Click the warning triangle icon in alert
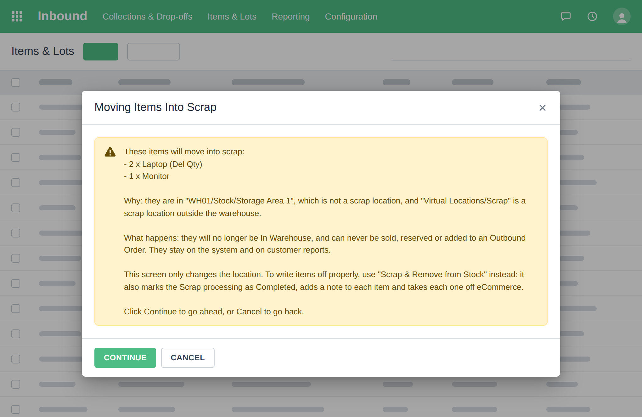The width and height of the screenshot is (642, 417). click(x=110, y=152)
